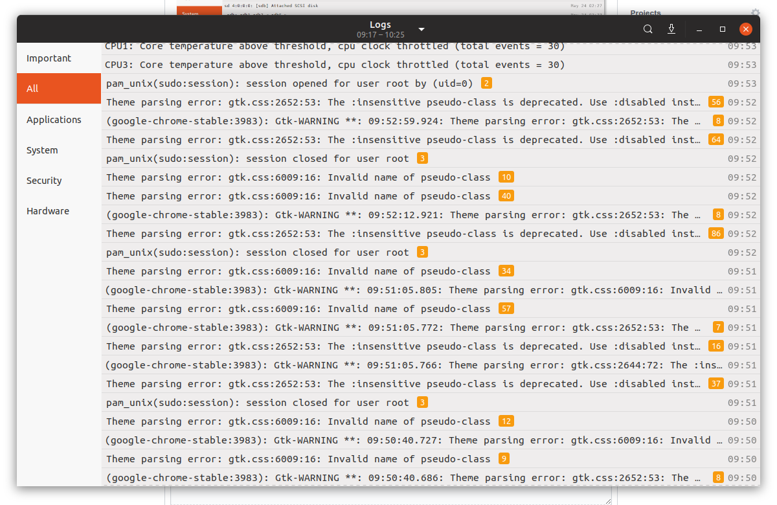Screen dimensions: 777x505
Task: Minimize the Logs window
Action: click(699, 29)
